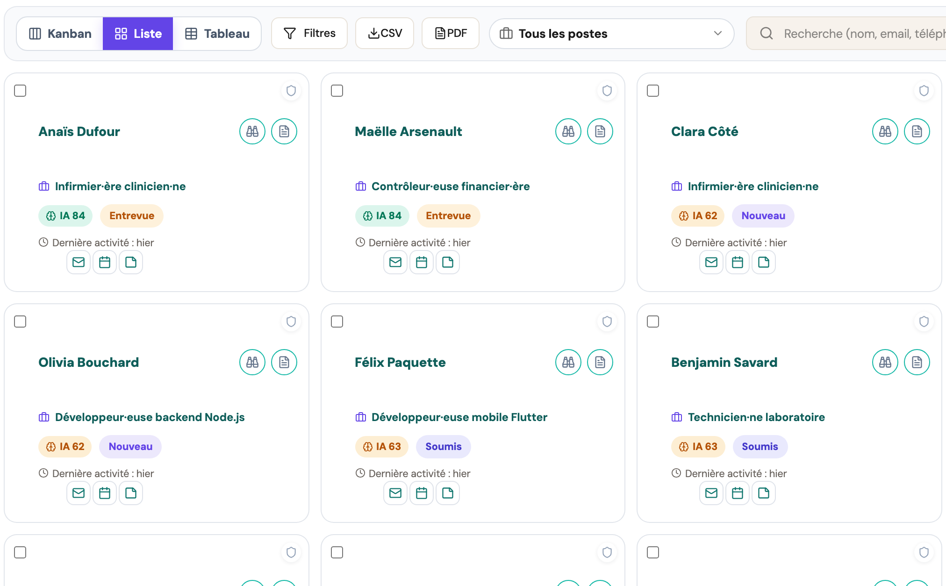Click note icon on Benjamin Savard card

click(764, 493)
